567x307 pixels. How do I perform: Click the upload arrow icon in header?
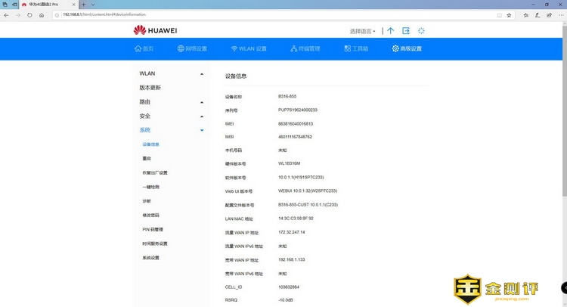pyautogui.click(x=390, y=31)
